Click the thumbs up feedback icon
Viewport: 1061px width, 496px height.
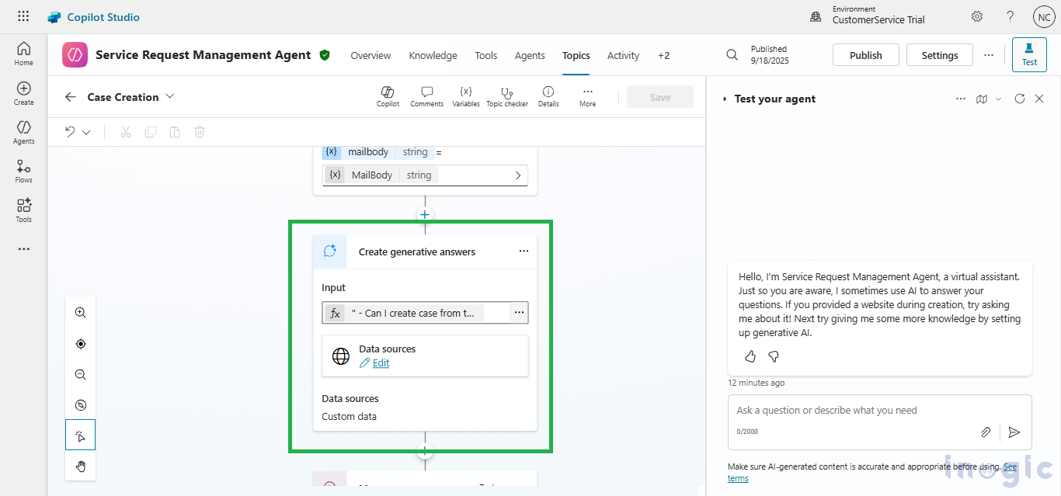click(x=750, y=356)
